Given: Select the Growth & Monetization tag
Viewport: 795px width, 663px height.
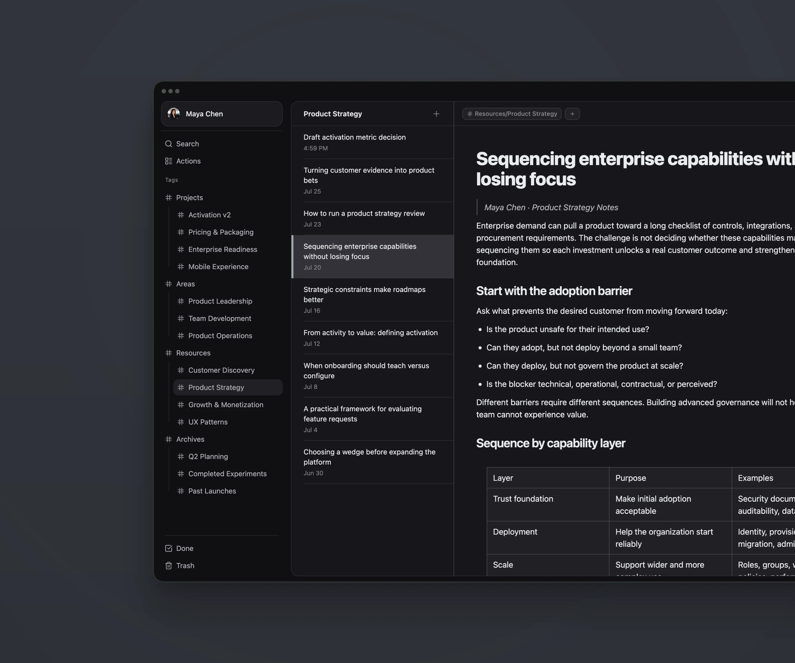Looking at the screenshot, I should click(x=228, y=405).
